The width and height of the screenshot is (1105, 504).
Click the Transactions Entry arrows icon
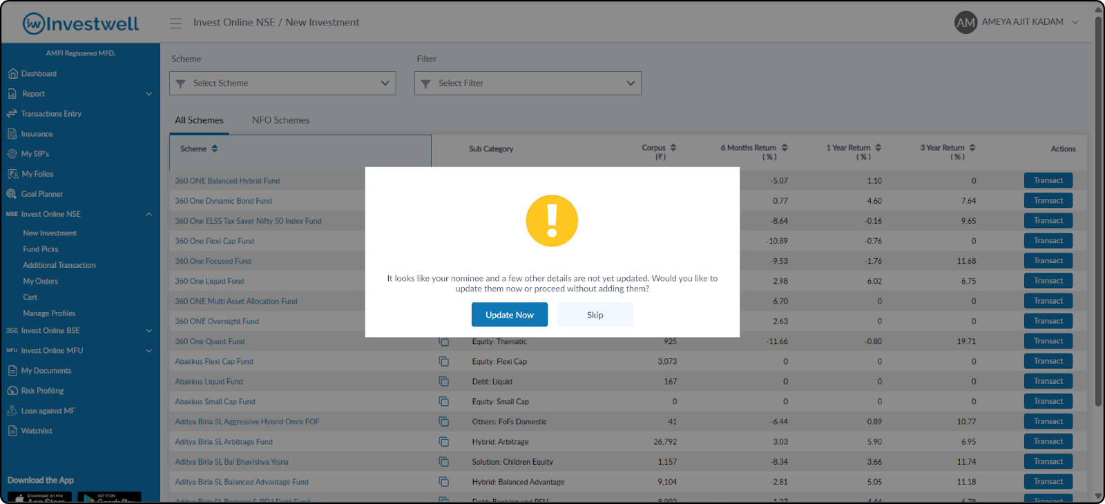pyautogui.click(x=12, y=113)
